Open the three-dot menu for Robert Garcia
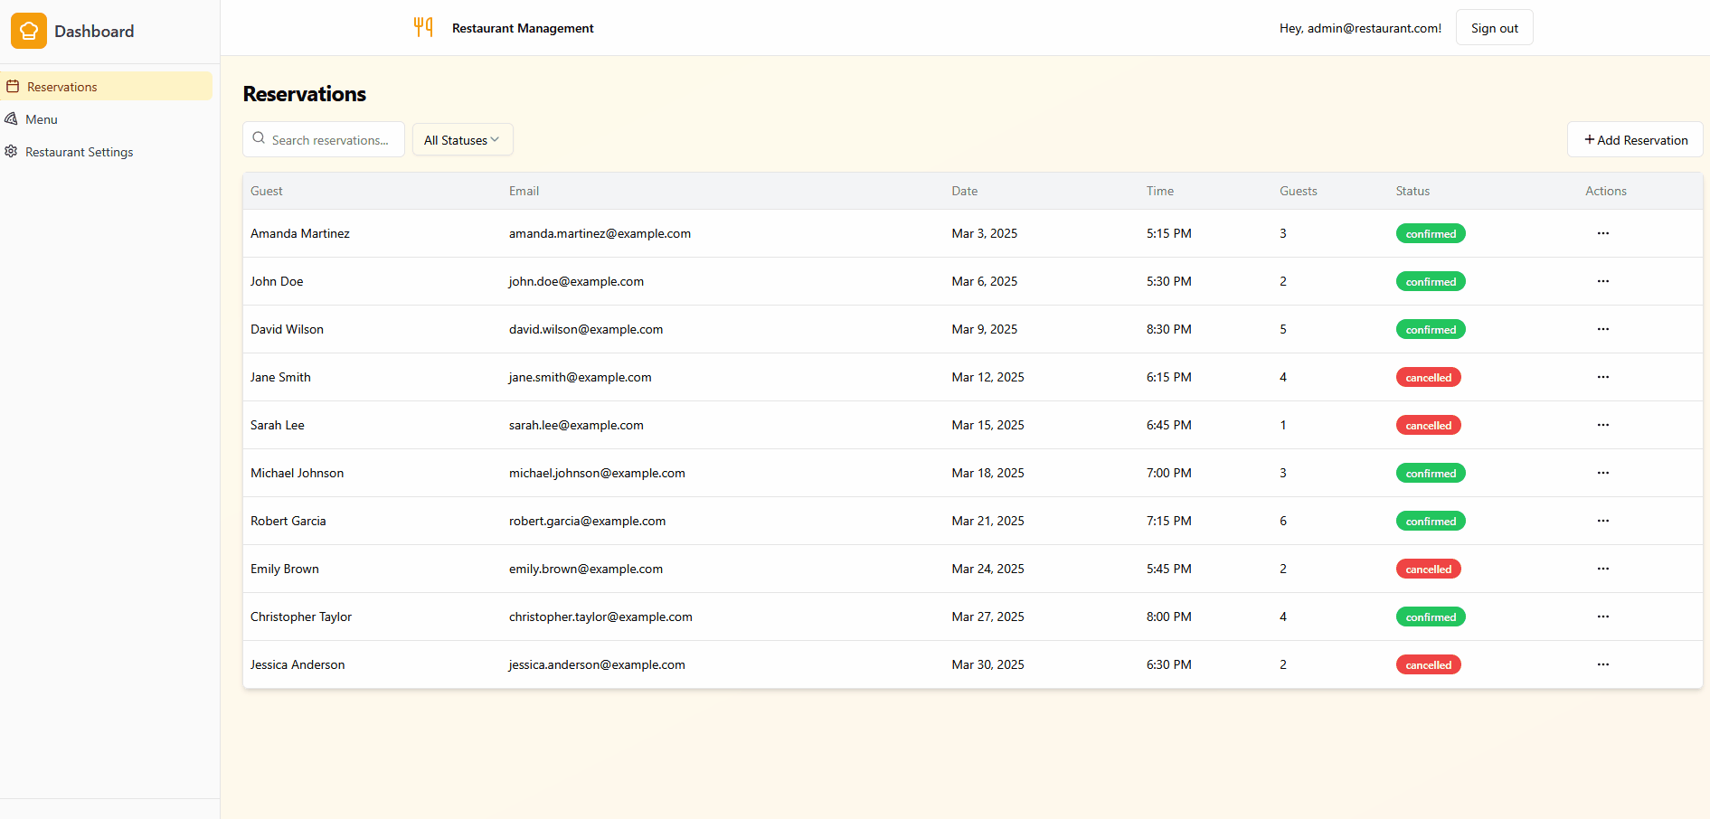 pyautogui.click(x=1602, y=521)
